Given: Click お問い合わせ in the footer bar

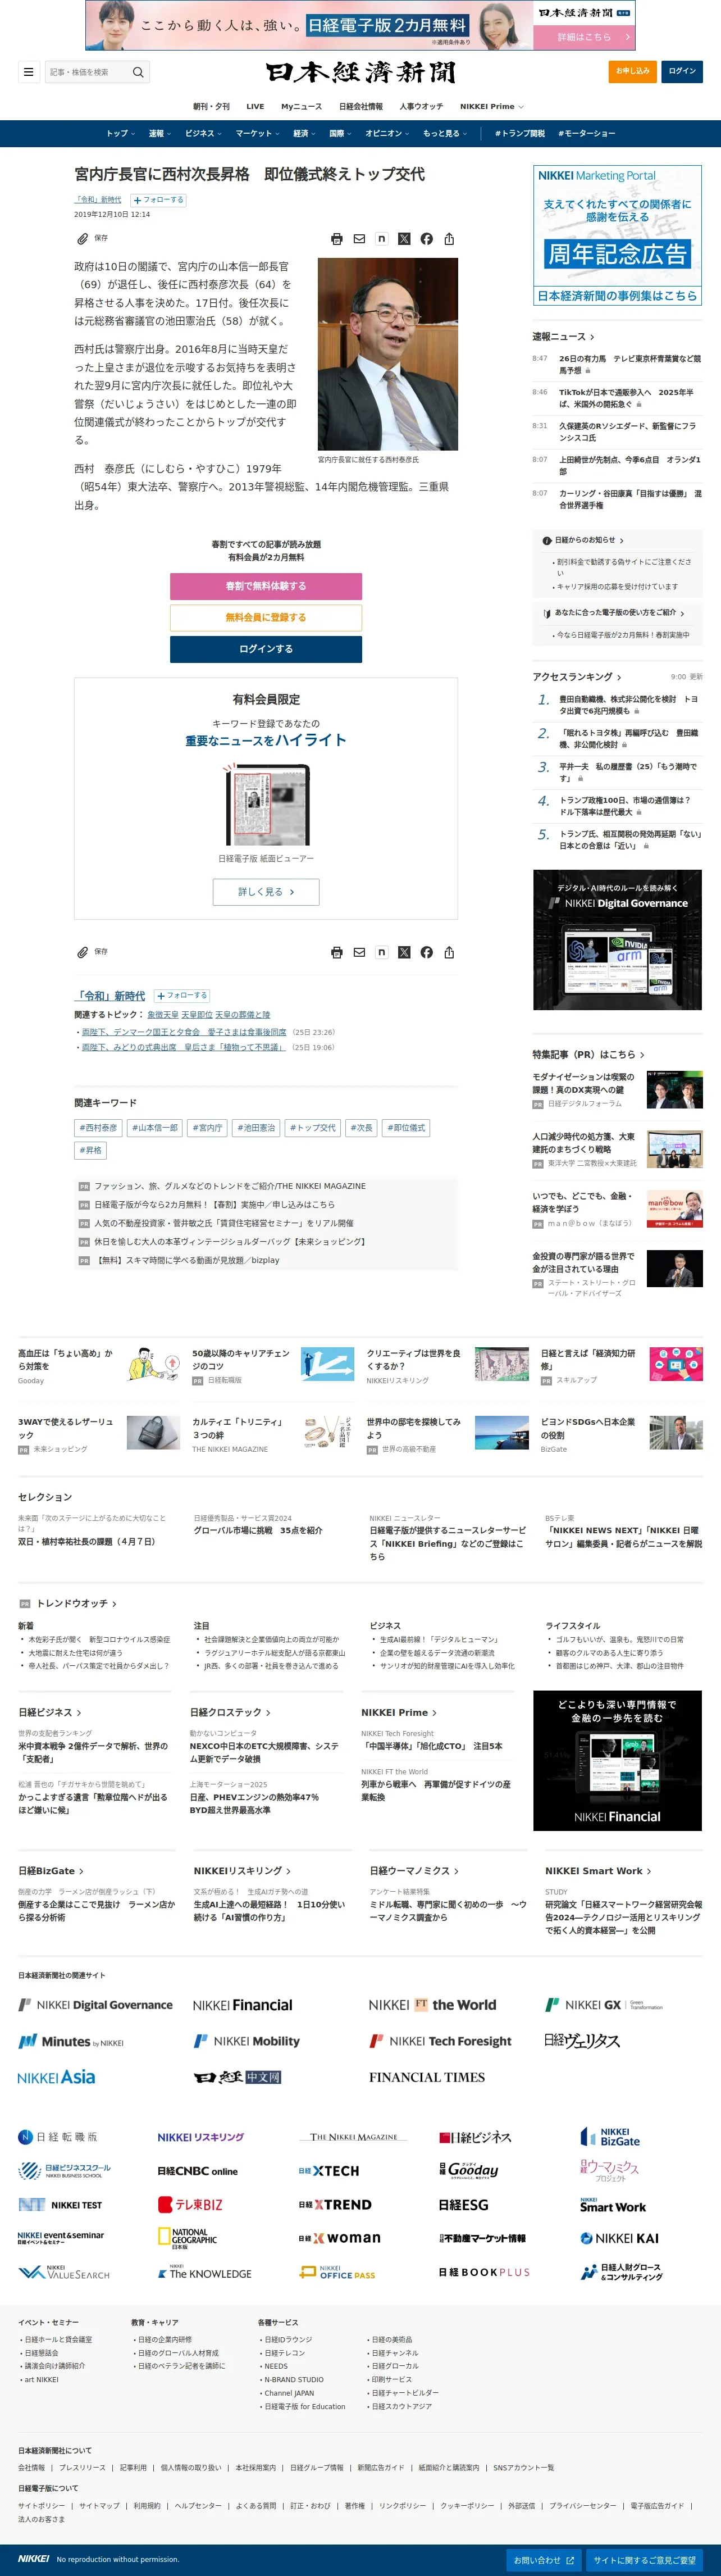Looking at the screenshot, I should click(543, 2560).
